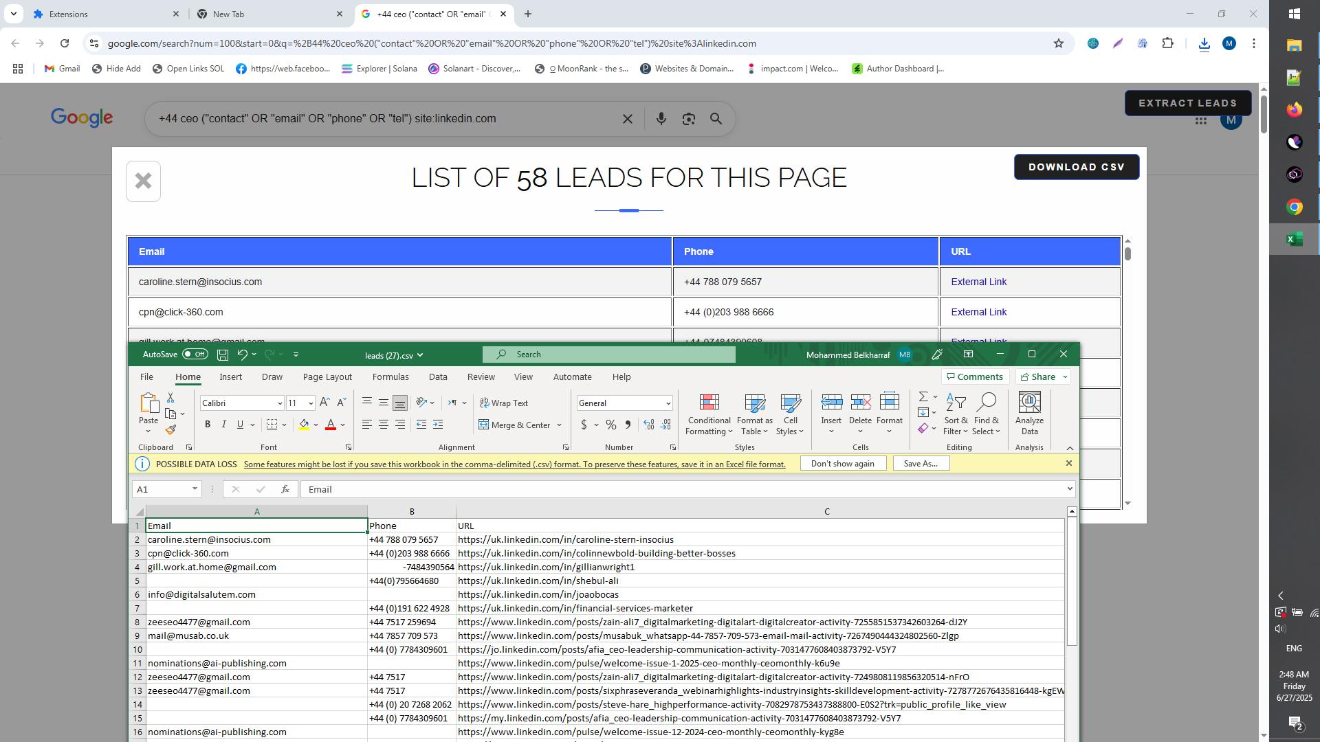The width and height of the screenshot is (1320, 742).
Task: Toggle Wrap Text for the cell
Action: tap(504, 403)
